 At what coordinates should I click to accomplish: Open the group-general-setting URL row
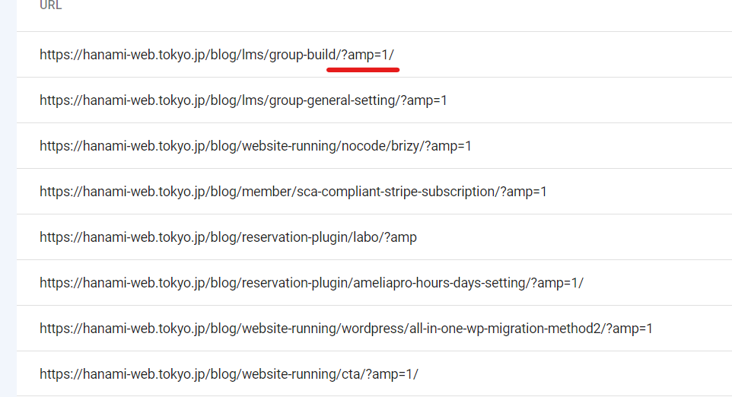click(243, 100)
